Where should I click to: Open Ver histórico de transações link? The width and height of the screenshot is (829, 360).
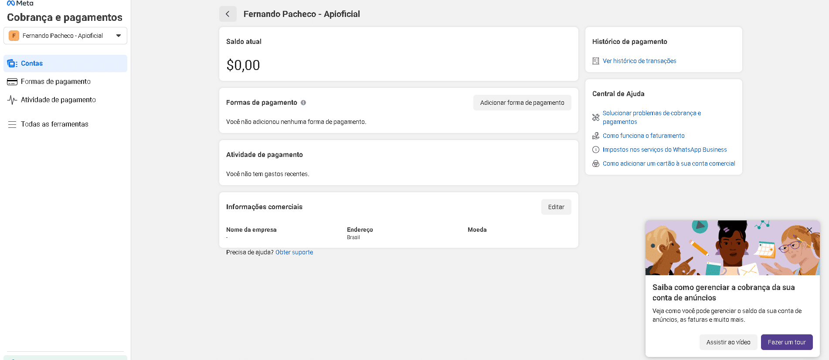[639, 61]
